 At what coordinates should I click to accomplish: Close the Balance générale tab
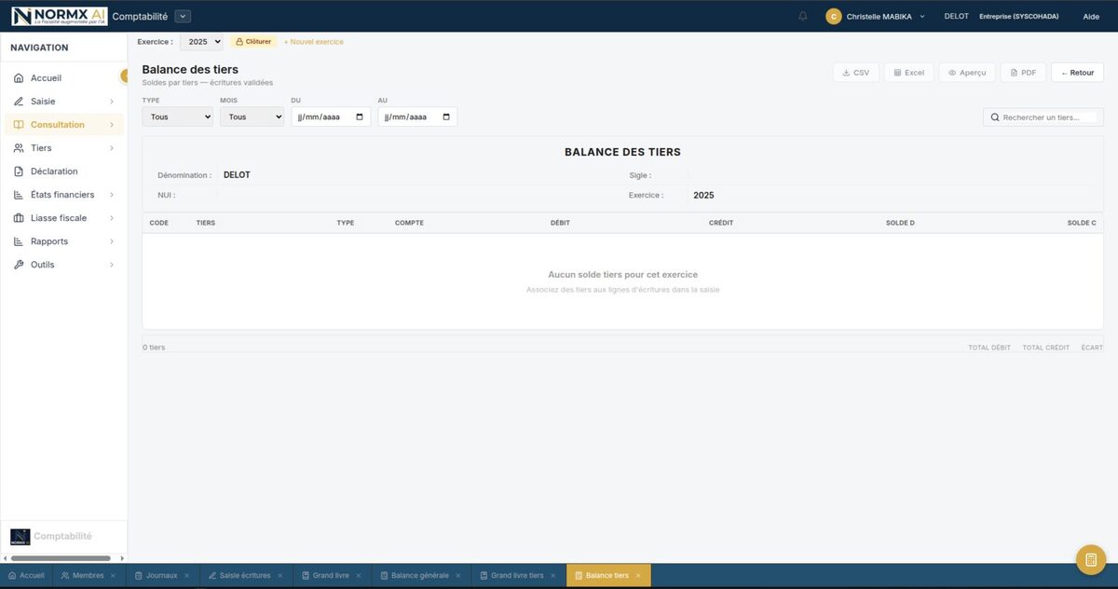(458, 576)
